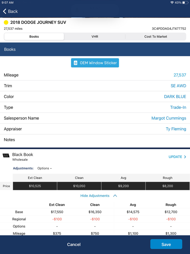Tap the UPDATE chevron arrow

pyautogui.click(x=185, y=157)
